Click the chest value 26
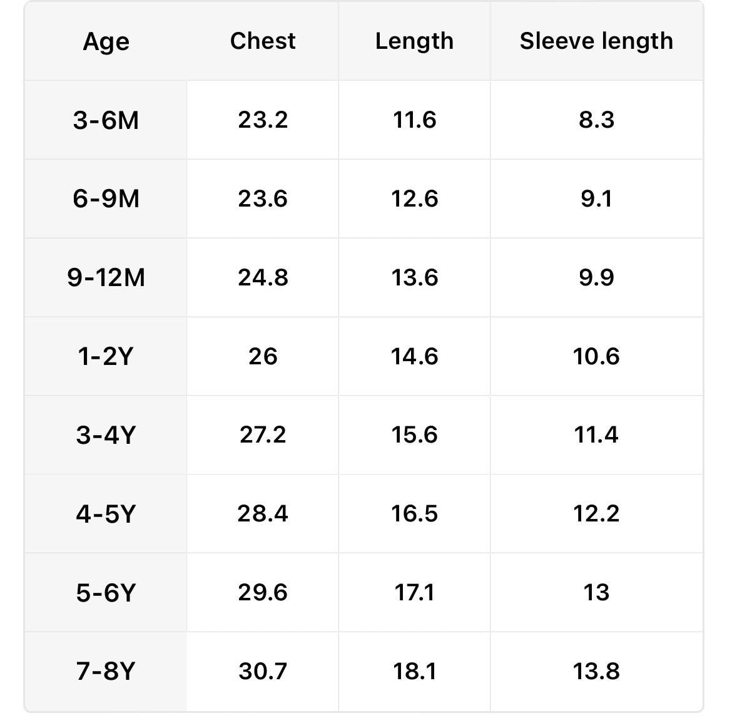The image size is (732, 718). [263, 356]
